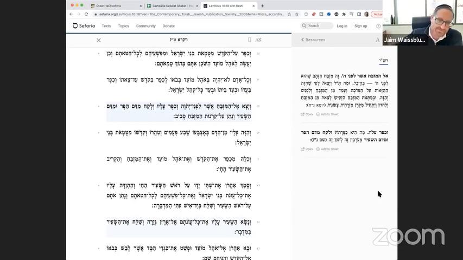Select the verse beginning והזה עליו מן הדם
The height and width of the screenshot is (260, 463).
(x=179, y=138)
